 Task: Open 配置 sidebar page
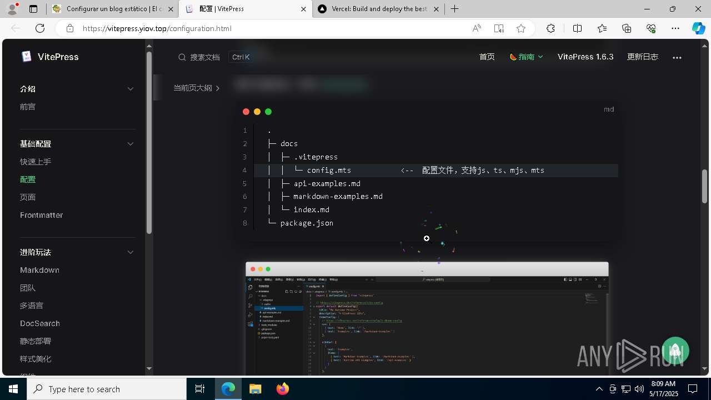coord(28,179)
